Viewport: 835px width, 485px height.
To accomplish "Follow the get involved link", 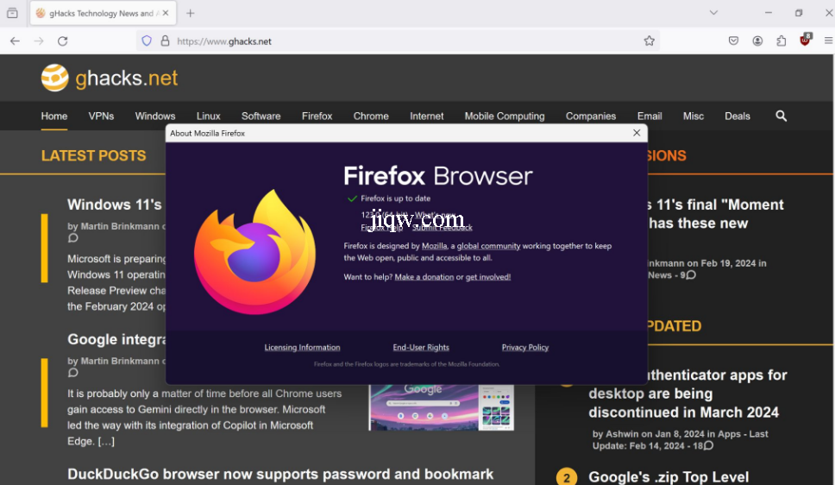I will (x=487, y=277).
